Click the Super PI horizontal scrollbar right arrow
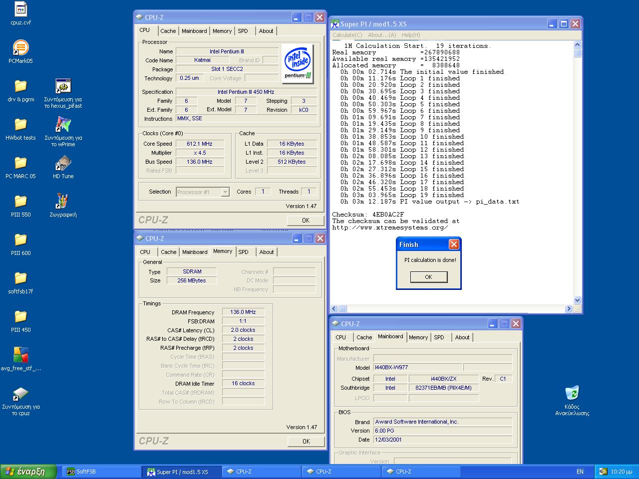Screen dimensions: 639x479 (x=569, y=309)
